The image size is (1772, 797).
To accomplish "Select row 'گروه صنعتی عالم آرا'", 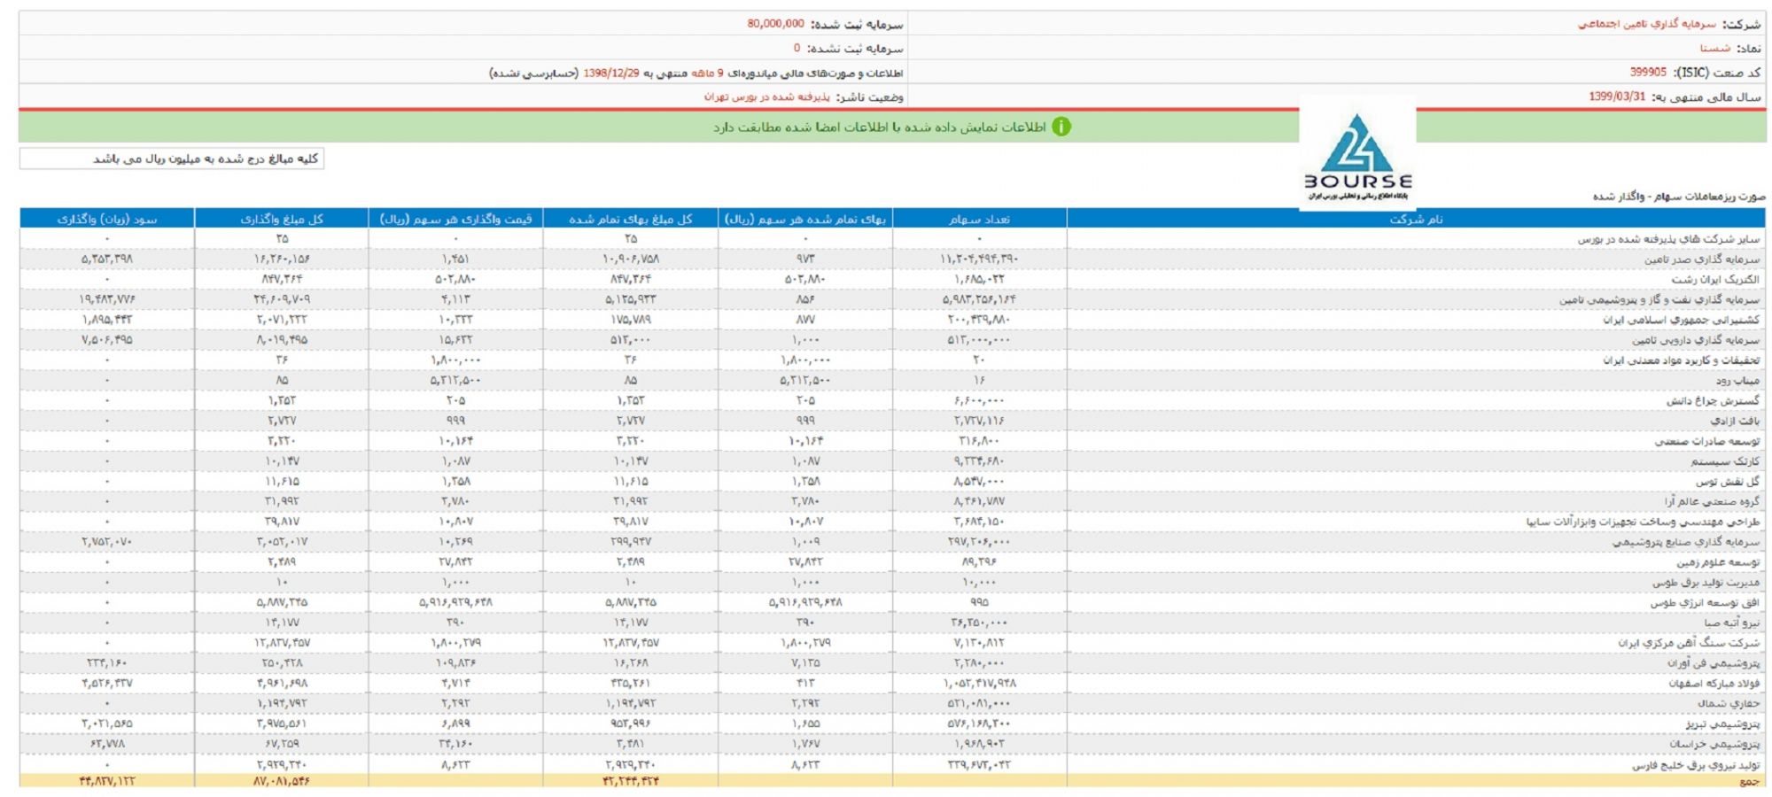I will (x=892, y=501).
